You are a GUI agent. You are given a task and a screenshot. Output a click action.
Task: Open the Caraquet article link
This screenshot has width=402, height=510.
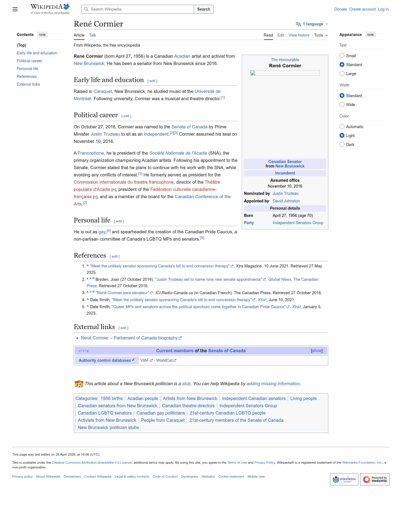click(103, 91)
